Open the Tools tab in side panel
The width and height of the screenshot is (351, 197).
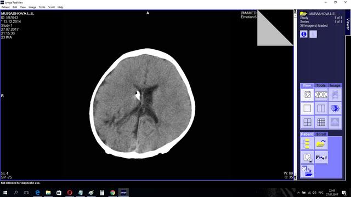click(x=321, y=85)
